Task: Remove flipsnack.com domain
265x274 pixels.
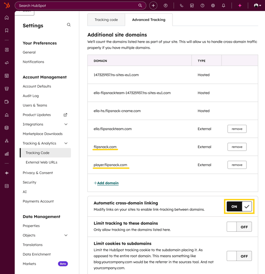Action: click(237, 147)
